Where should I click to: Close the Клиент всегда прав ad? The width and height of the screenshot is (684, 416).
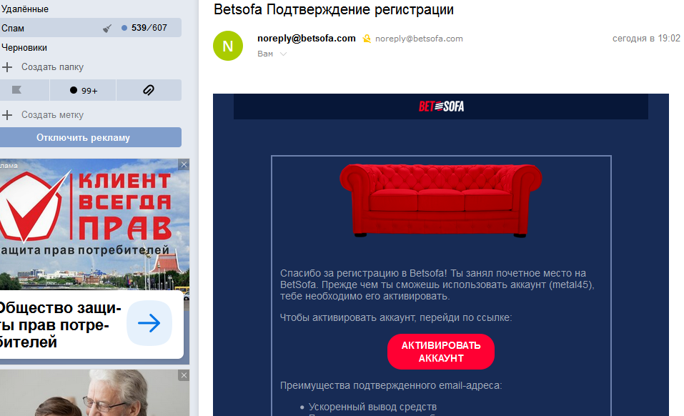pos(184,164)
